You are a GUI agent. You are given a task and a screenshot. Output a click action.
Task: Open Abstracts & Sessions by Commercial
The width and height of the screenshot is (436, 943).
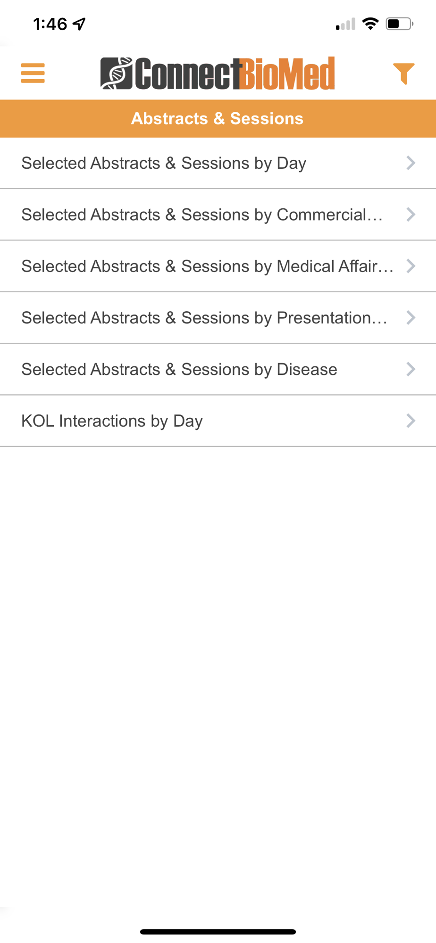point(202,215)
